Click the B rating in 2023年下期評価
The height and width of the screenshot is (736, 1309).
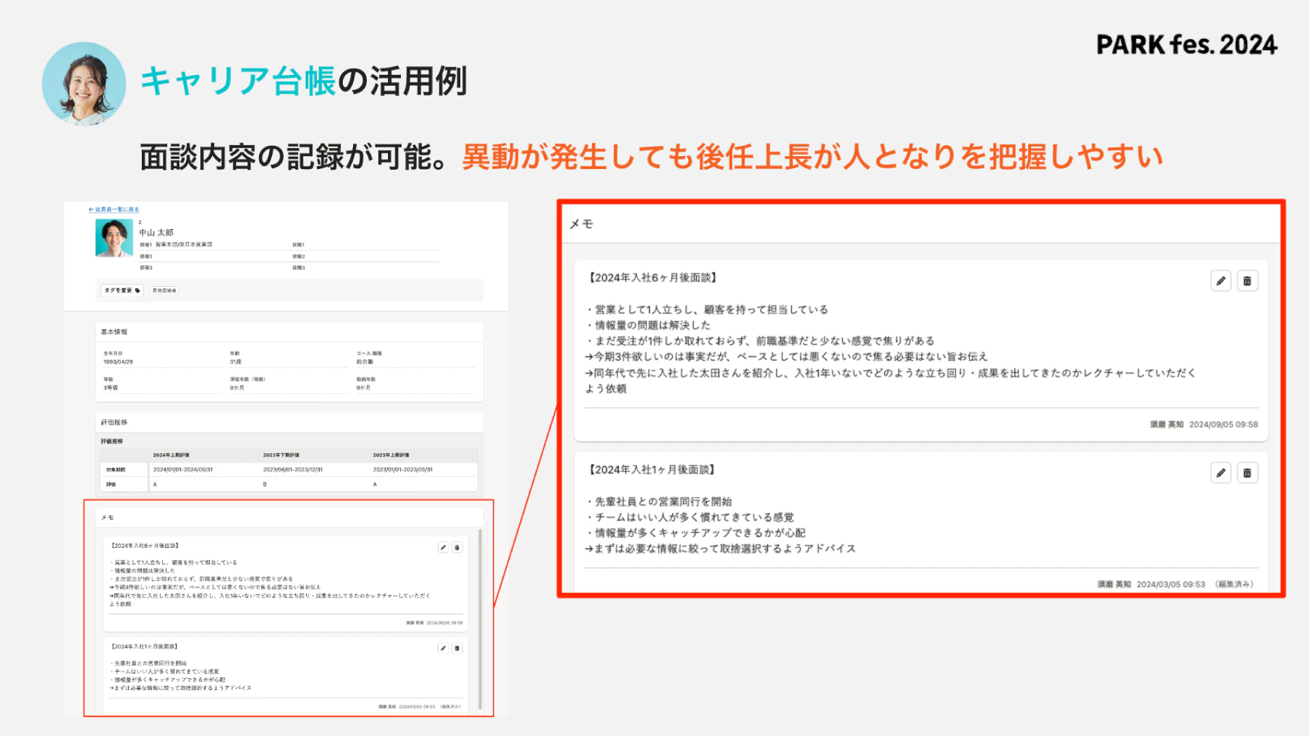[265, 485]
